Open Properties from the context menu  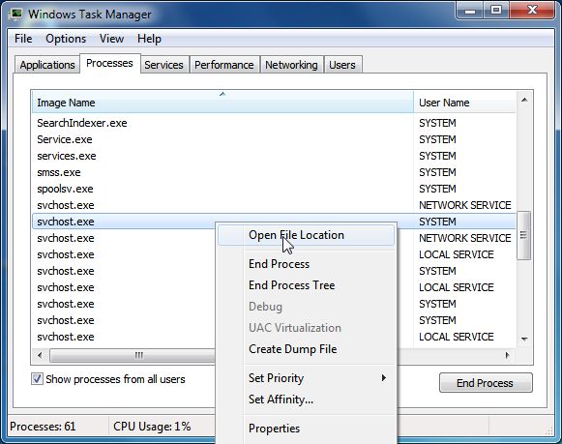pos(274,429)
